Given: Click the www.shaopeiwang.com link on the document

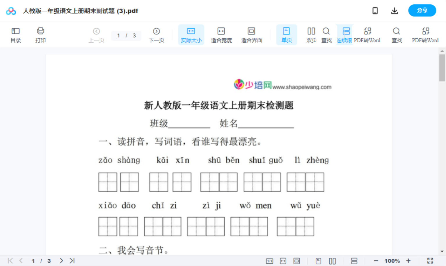Looking at the screenshot, I should (303, 86).
